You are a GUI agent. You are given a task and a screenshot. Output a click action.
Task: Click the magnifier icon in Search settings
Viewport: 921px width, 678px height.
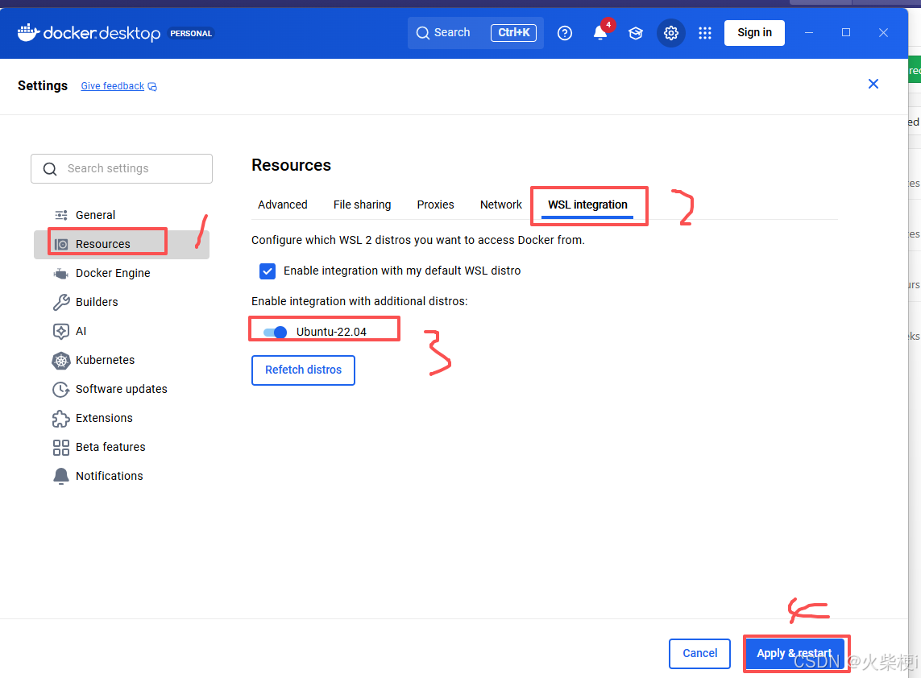tap(50, 169)
